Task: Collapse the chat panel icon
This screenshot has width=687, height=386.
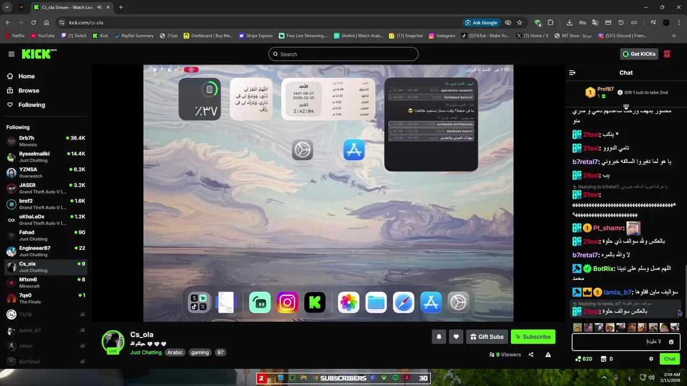Action: coord(572,72)
